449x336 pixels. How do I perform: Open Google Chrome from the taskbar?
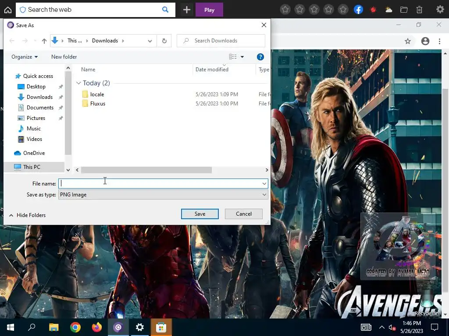(x=75, y=327)
